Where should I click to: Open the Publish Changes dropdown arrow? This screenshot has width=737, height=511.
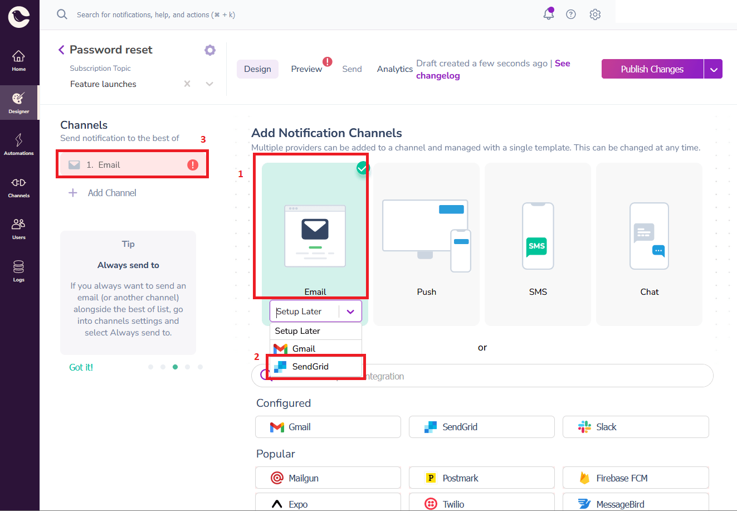click(714, 69)
